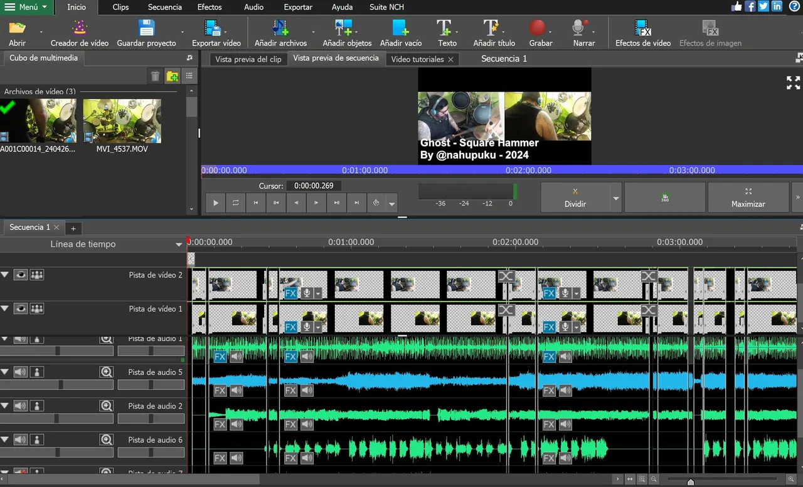Open the Clips ribbon tab
The image size is (803, 487).
click(120, 7)
